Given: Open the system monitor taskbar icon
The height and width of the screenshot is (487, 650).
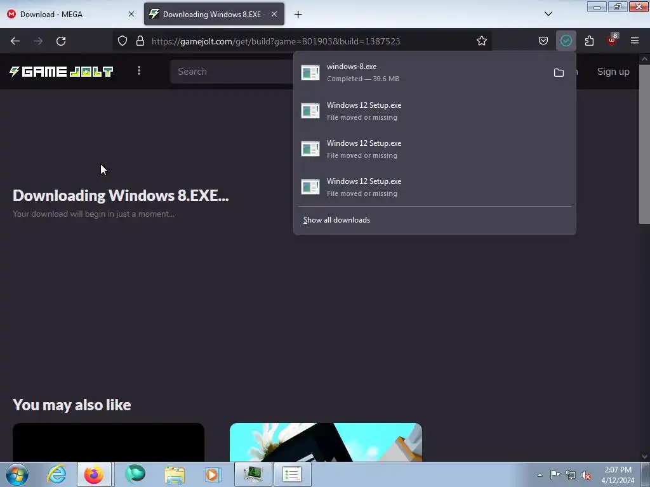Looking at the screenshot, I should tap(253, 474).
